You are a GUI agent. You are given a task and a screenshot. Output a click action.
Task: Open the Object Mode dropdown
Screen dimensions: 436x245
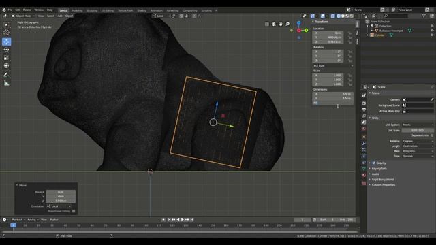23,16
